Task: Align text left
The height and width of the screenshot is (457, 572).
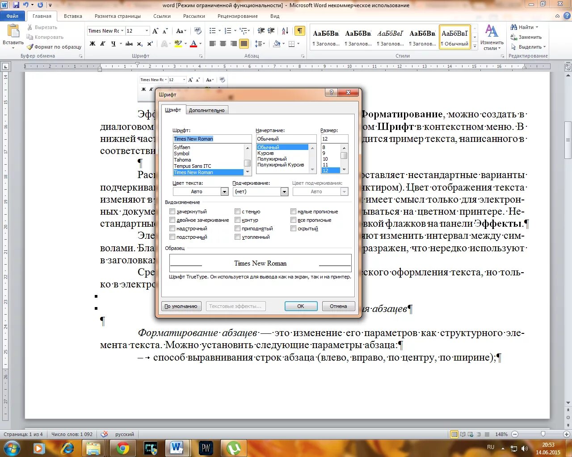Action: pyautogui.click(x=213, y=44)
